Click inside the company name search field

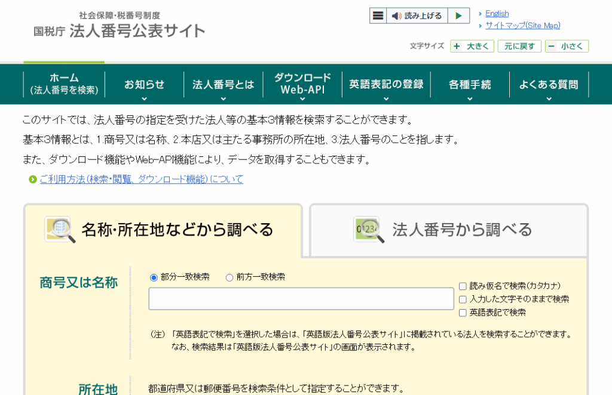[301, 299]
